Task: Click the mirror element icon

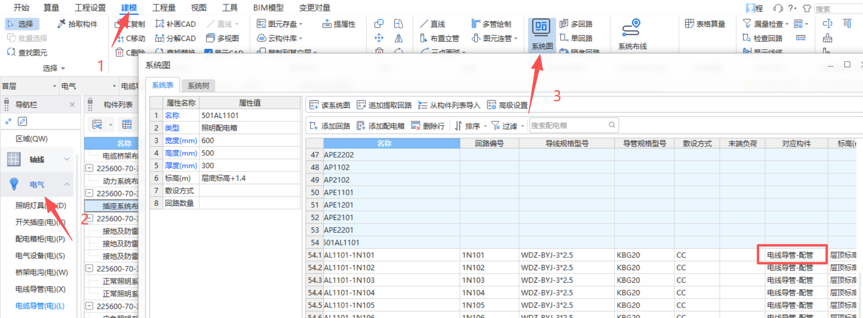Action: (x=399, y=38)
